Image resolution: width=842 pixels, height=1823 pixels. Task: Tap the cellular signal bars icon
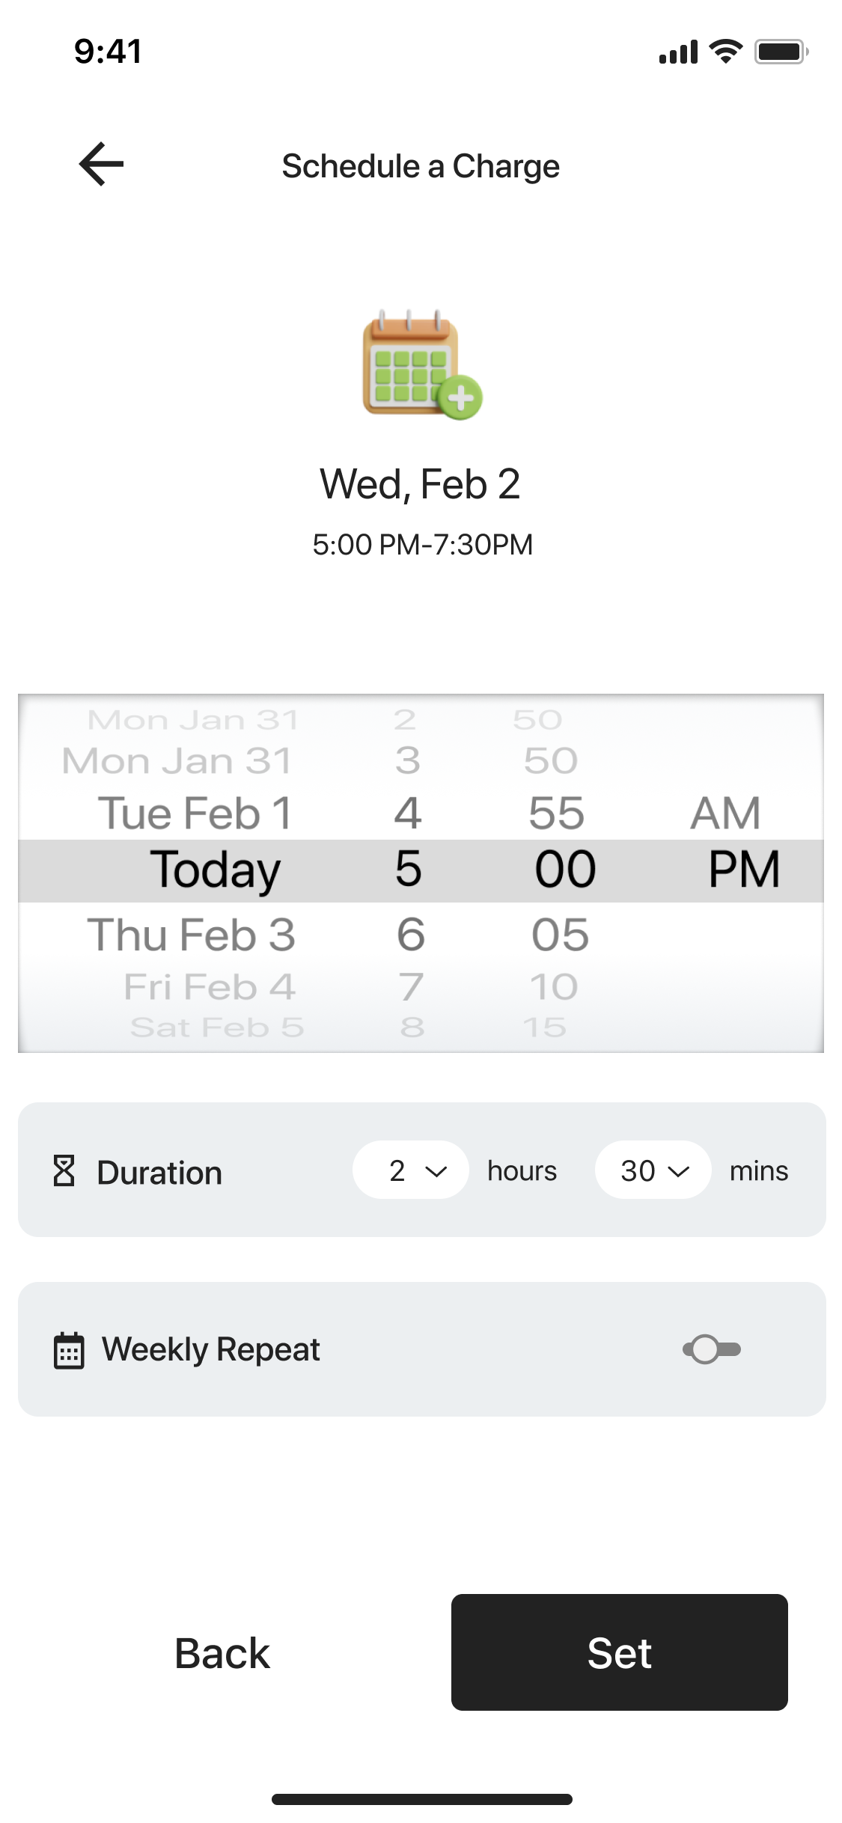[x=678, y=52]
